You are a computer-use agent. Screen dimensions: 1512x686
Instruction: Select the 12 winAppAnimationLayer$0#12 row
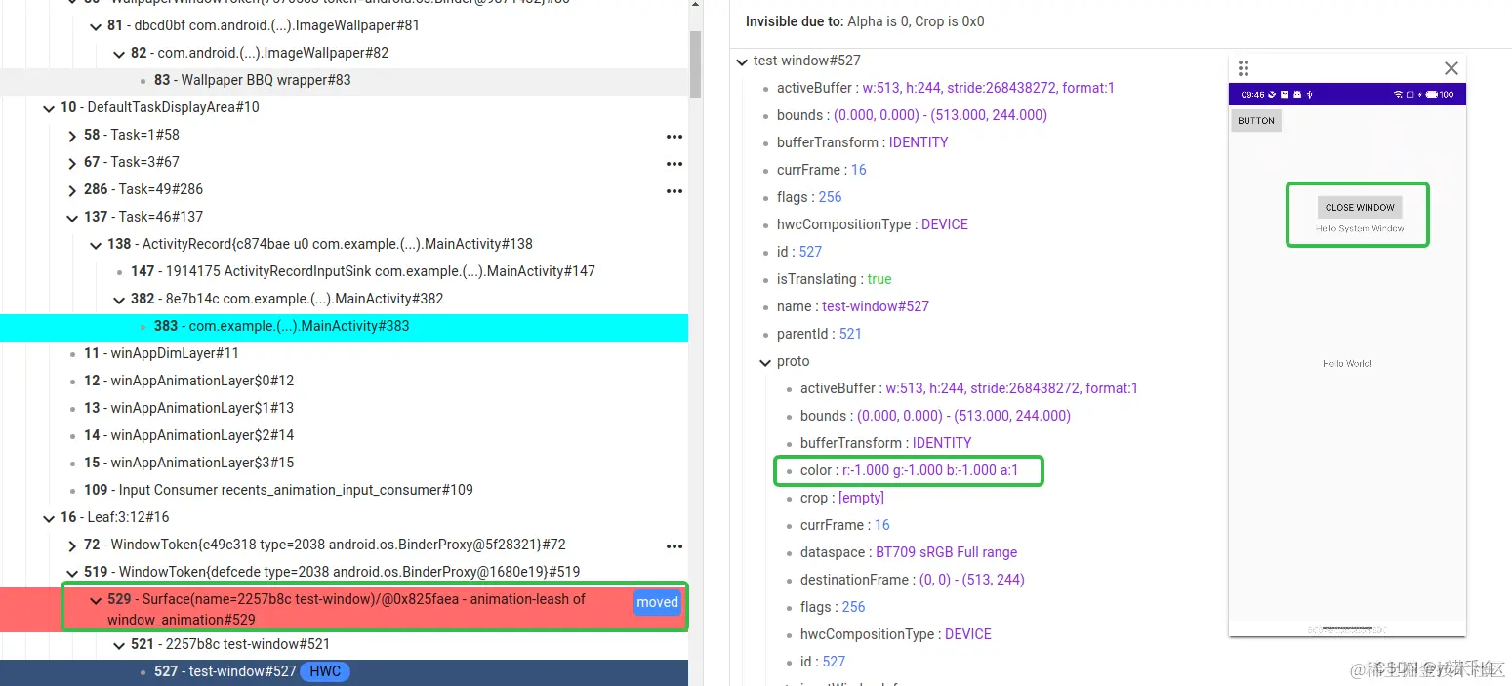pyautogui.click(x=344, y=381)
